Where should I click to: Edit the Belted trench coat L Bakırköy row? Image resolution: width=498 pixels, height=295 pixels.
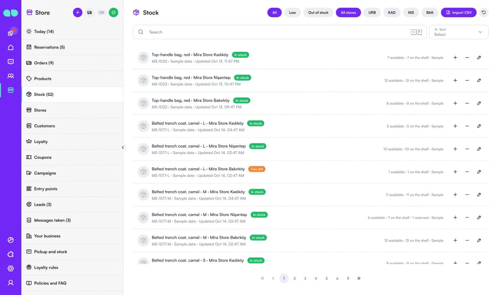click(479, 172)
